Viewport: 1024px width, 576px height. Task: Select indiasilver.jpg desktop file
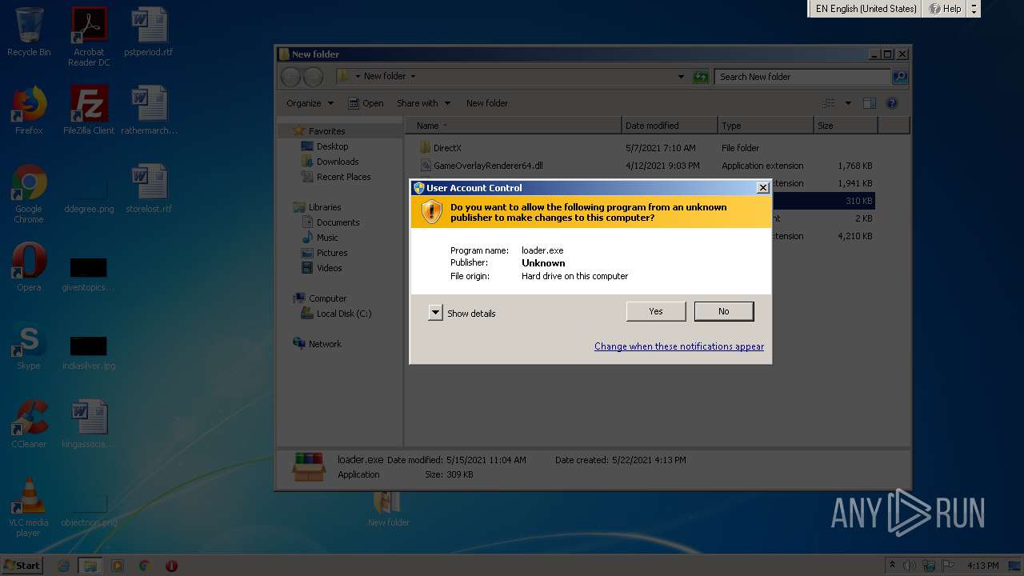click(89, 352)
